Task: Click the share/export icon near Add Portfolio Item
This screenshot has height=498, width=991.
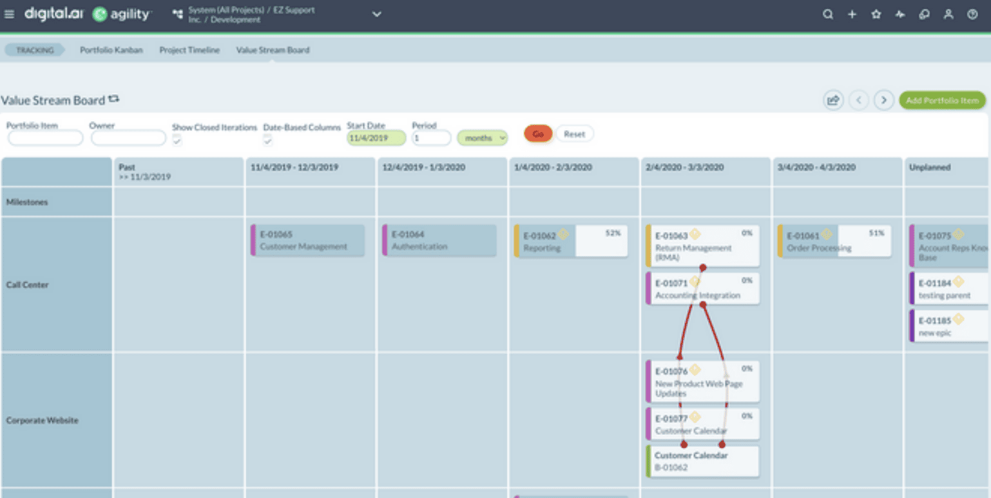Action: pyautogui.click(x=833, y=100)
